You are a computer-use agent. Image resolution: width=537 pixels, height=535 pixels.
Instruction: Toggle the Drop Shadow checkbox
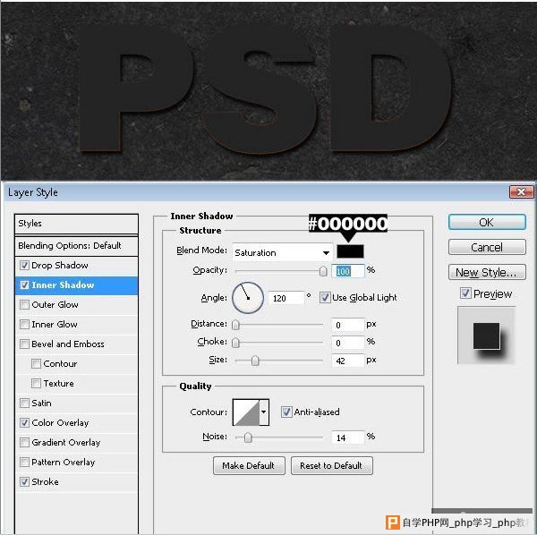click(24, 266)
